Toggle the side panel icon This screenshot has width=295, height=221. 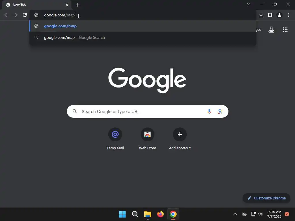point(270,15)
